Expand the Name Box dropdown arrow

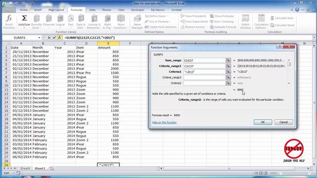[x=39, y=38]
